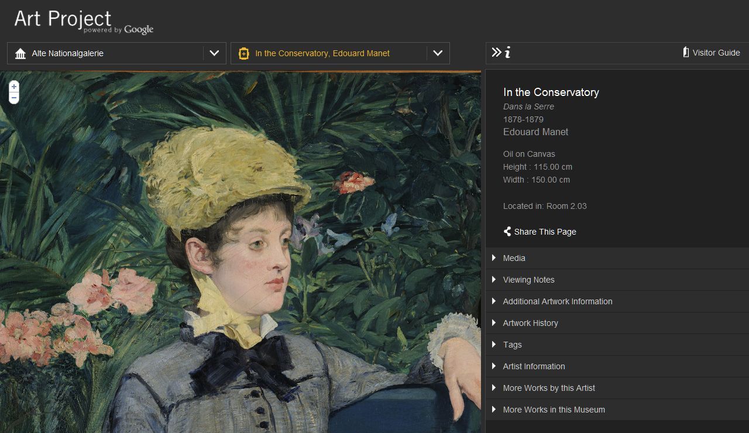This screenshot has height=433, width=749.
Task: Open More Works by this Artist
Action: click(x=549, y=388)
